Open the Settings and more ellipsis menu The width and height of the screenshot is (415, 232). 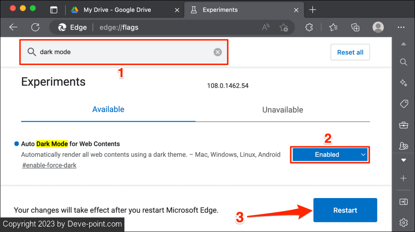[x=401, y=27]
